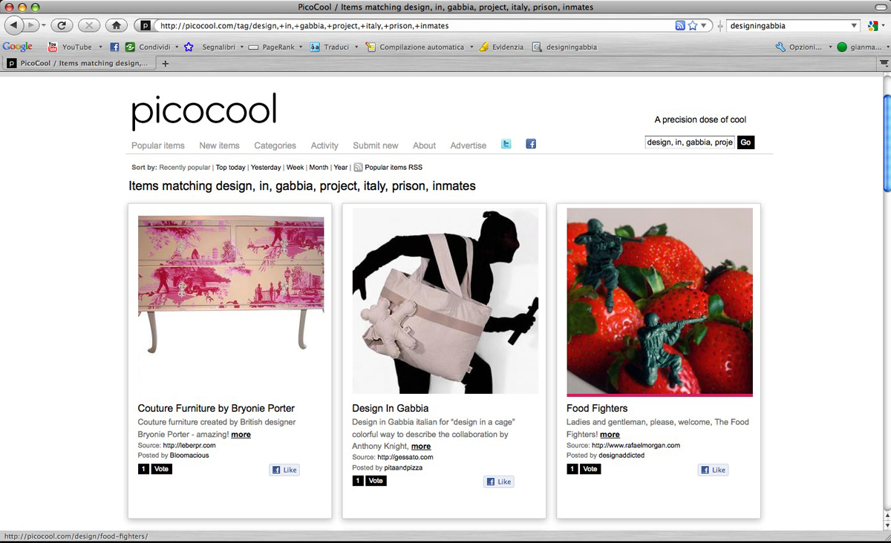Bookmark page with the star icon
Screen dimensions: 891x543
[693, 25]
